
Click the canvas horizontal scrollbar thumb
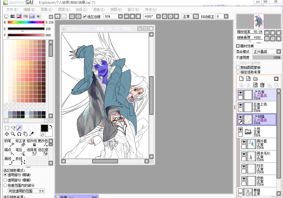click(105, 161)
